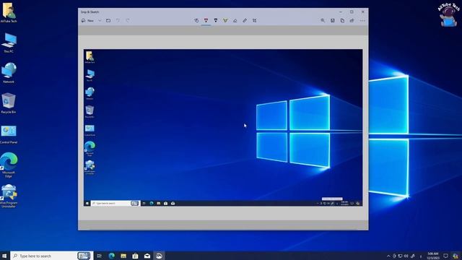
Task: Open Mail app from the taskbar
Action: click(147, 256)
